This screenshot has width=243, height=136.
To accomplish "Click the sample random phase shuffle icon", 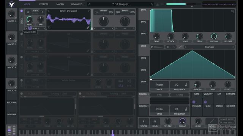I will 129,81.
